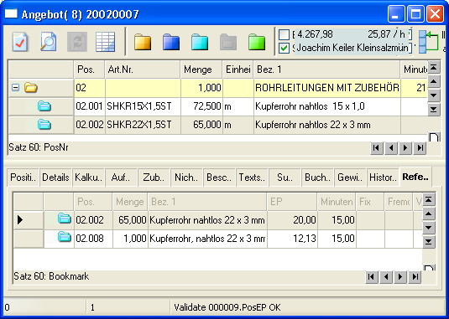Click the document checkmark toolbar icon
The height and width of the screenshot is (319, 449).
[x=20, y=42]
